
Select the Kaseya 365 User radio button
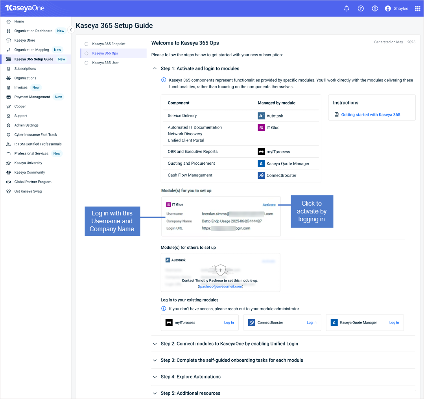click(x=86, y=63)
